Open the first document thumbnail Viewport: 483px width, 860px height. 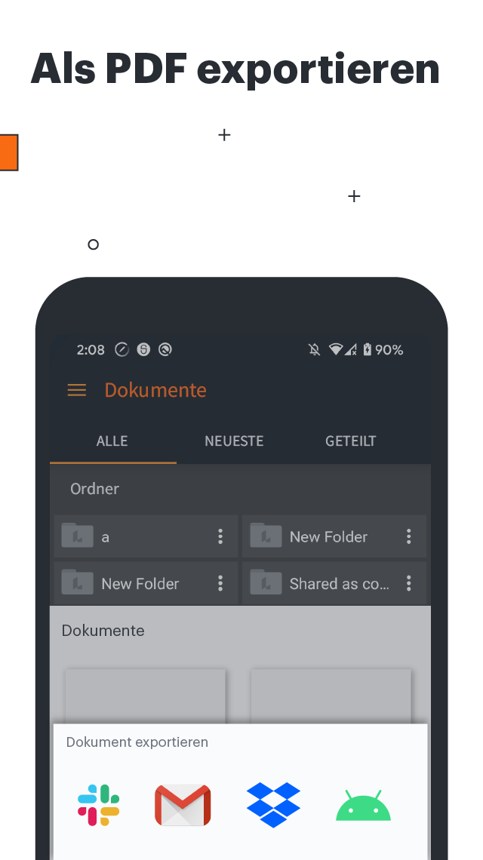(x=146, y=696)
